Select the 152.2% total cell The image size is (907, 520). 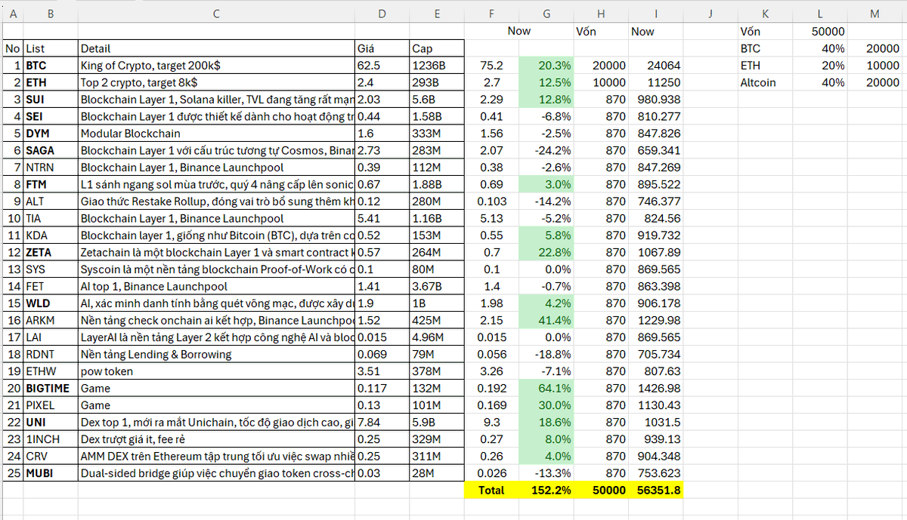point(546,490)
